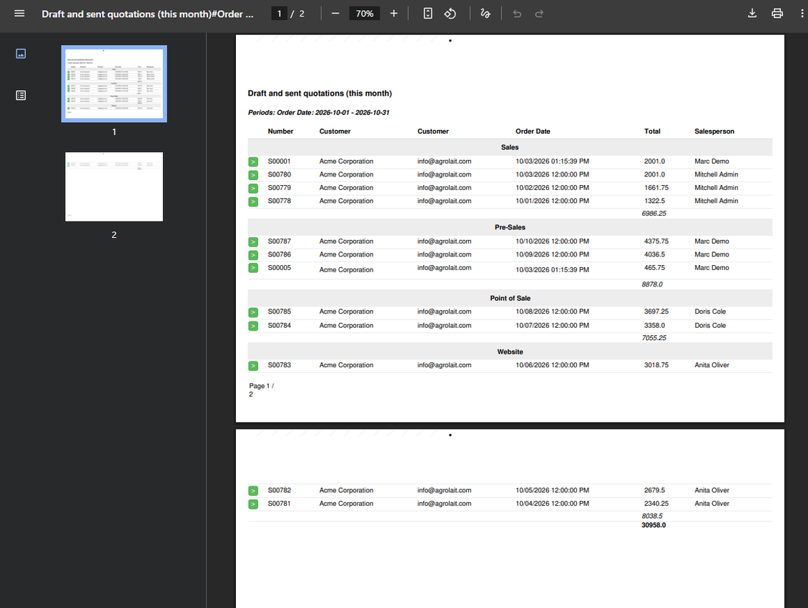The width and height of the screenshot is (808, 608).
Task: Click the Pre-Sales subtotal 8878.0
Action: click(x=652, y=284)
